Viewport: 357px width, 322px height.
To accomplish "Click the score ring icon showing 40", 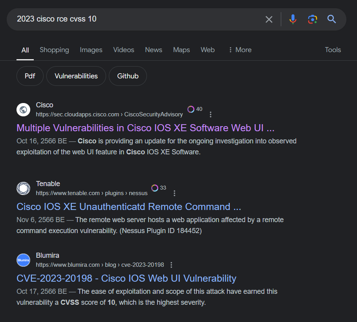I will 191,109.
